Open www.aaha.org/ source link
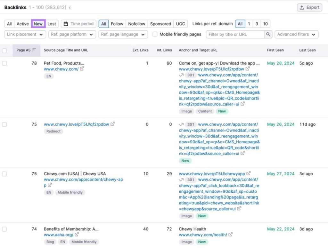 coord(59,235)
